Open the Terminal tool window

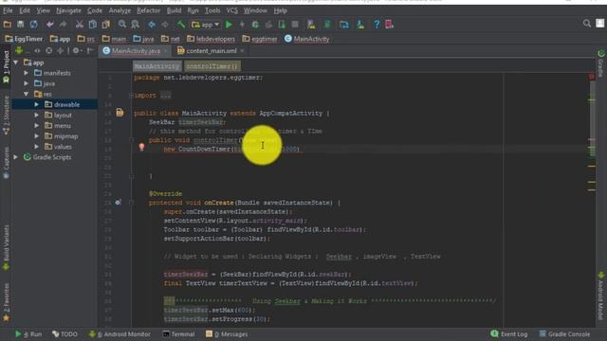(178, 334)
